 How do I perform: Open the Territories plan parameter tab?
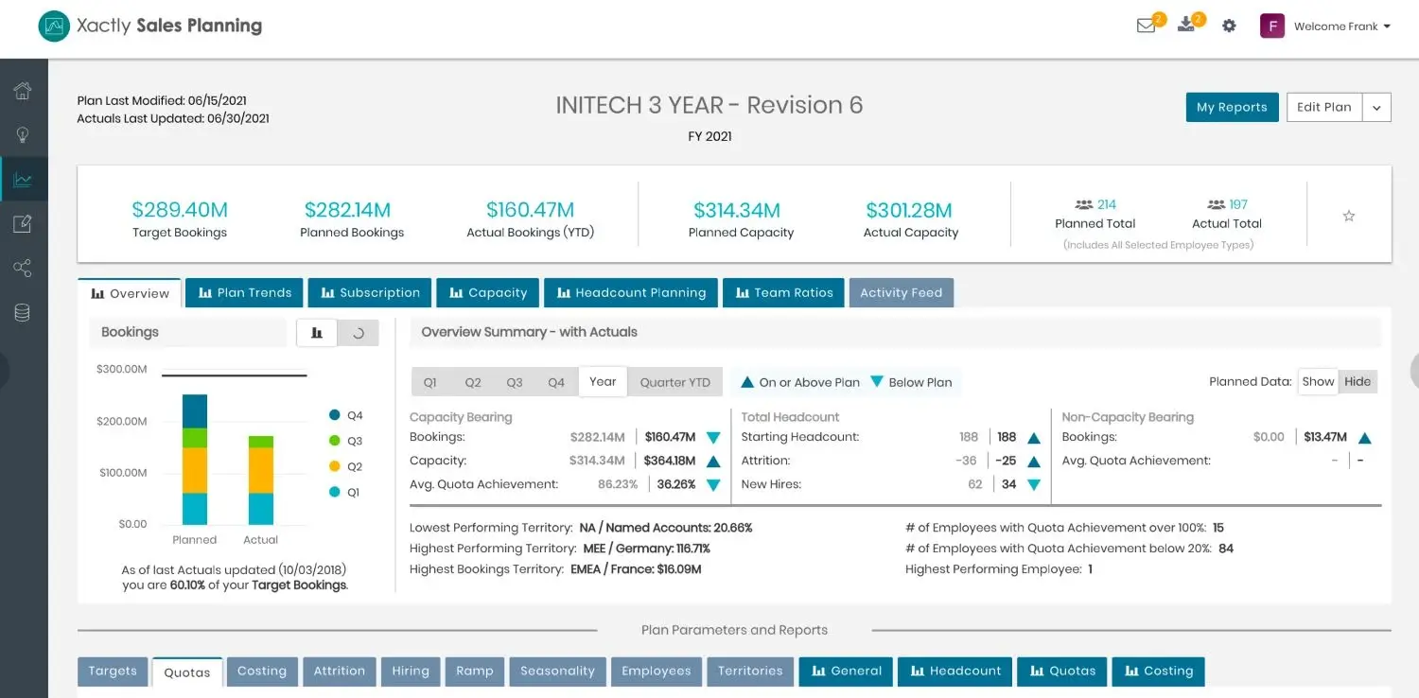click(749, 672)
